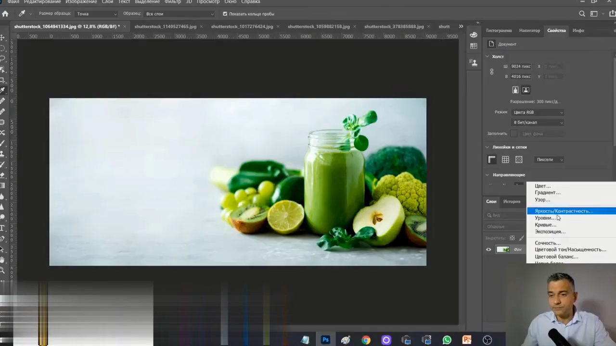This screenshot has height=346, width=616.
Task: Select the Blur drop tool
Action: [x=2, y=196]
